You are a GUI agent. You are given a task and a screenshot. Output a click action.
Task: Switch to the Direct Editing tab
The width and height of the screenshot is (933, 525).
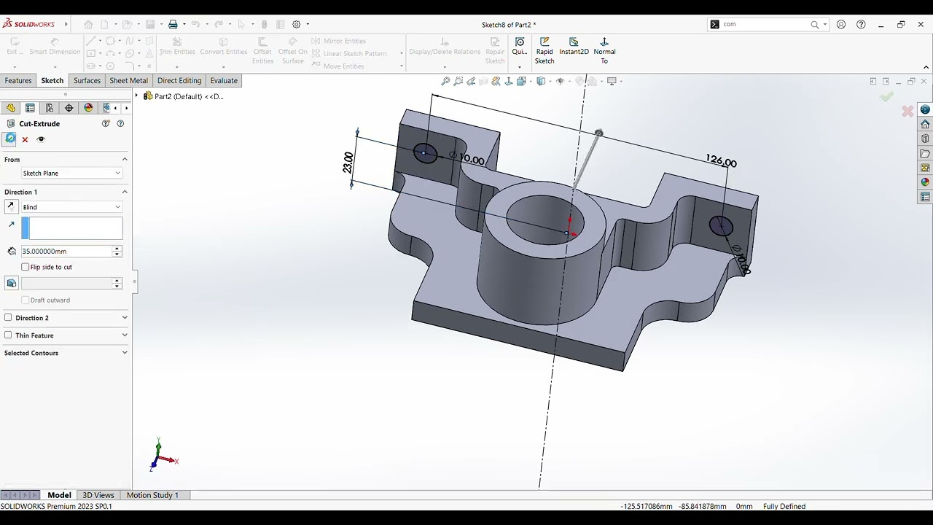coord(179,80)
